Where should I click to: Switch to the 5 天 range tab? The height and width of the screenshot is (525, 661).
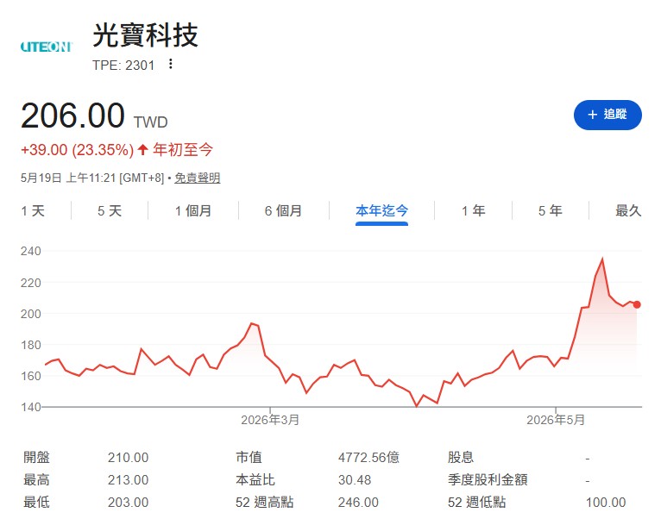coord(110,210)
